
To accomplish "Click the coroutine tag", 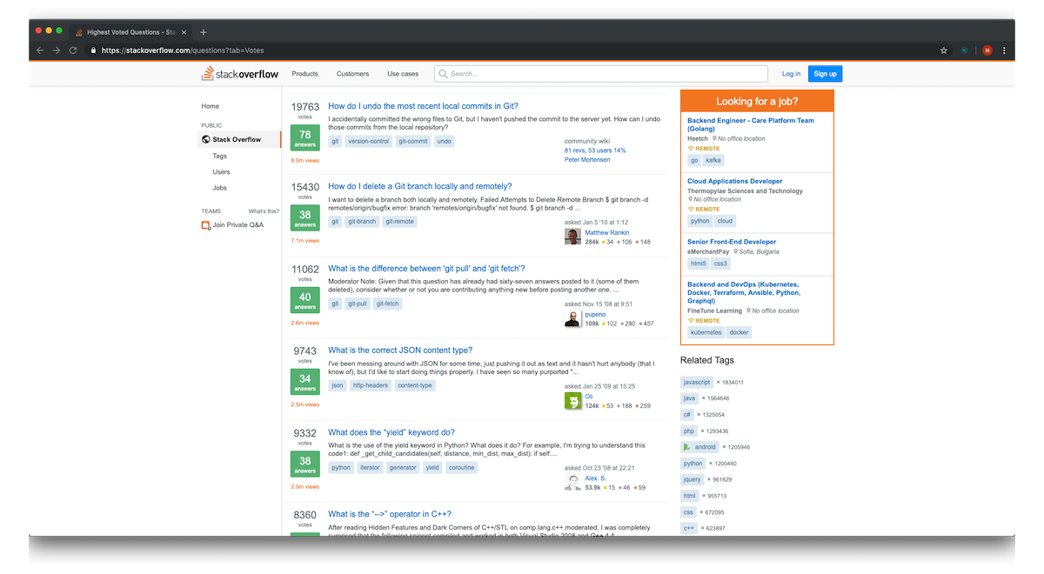I will 461,467.
